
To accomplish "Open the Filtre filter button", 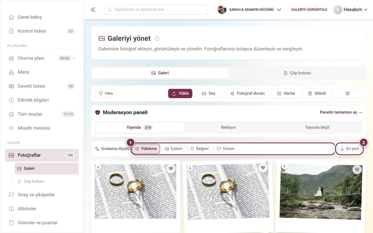I will tap(106, 93).
